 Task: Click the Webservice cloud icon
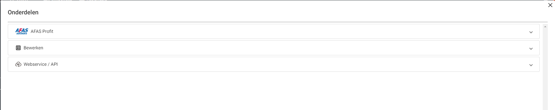coord(18,64)
